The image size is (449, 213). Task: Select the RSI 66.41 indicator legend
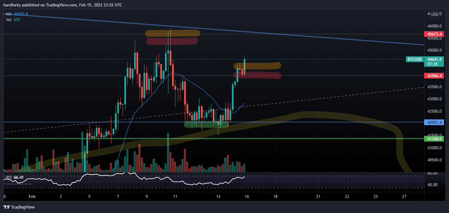(15, 177)
